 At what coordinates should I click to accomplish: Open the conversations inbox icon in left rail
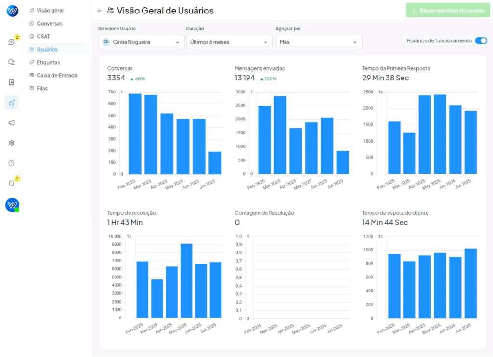tap(12, 42)
